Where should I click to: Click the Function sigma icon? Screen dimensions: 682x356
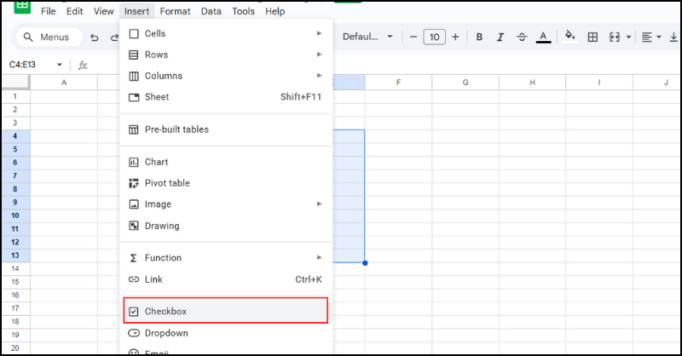coord(134,258)
